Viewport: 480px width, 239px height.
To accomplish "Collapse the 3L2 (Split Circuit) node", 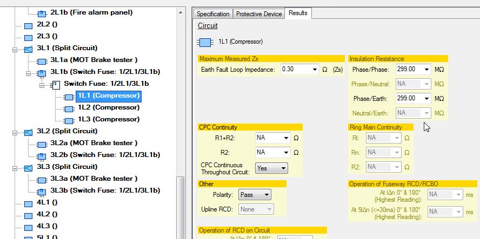I will tap(15, 133).
